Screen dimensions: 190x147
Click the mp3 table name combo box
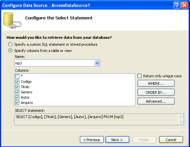click(x=57, y=63)
